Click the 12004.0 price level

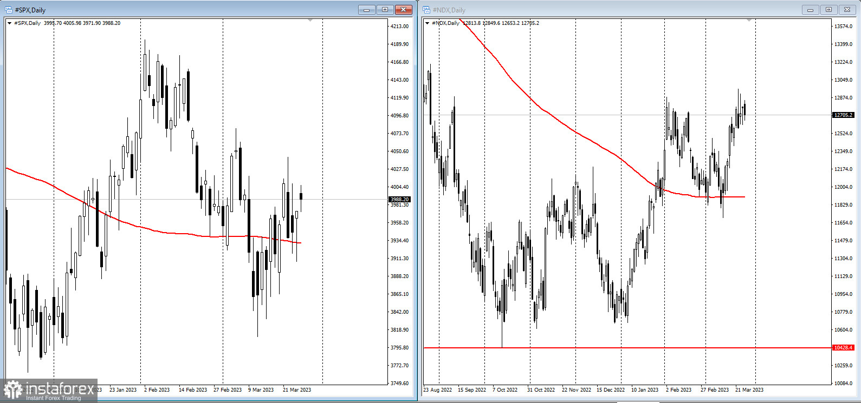point(844,187)
